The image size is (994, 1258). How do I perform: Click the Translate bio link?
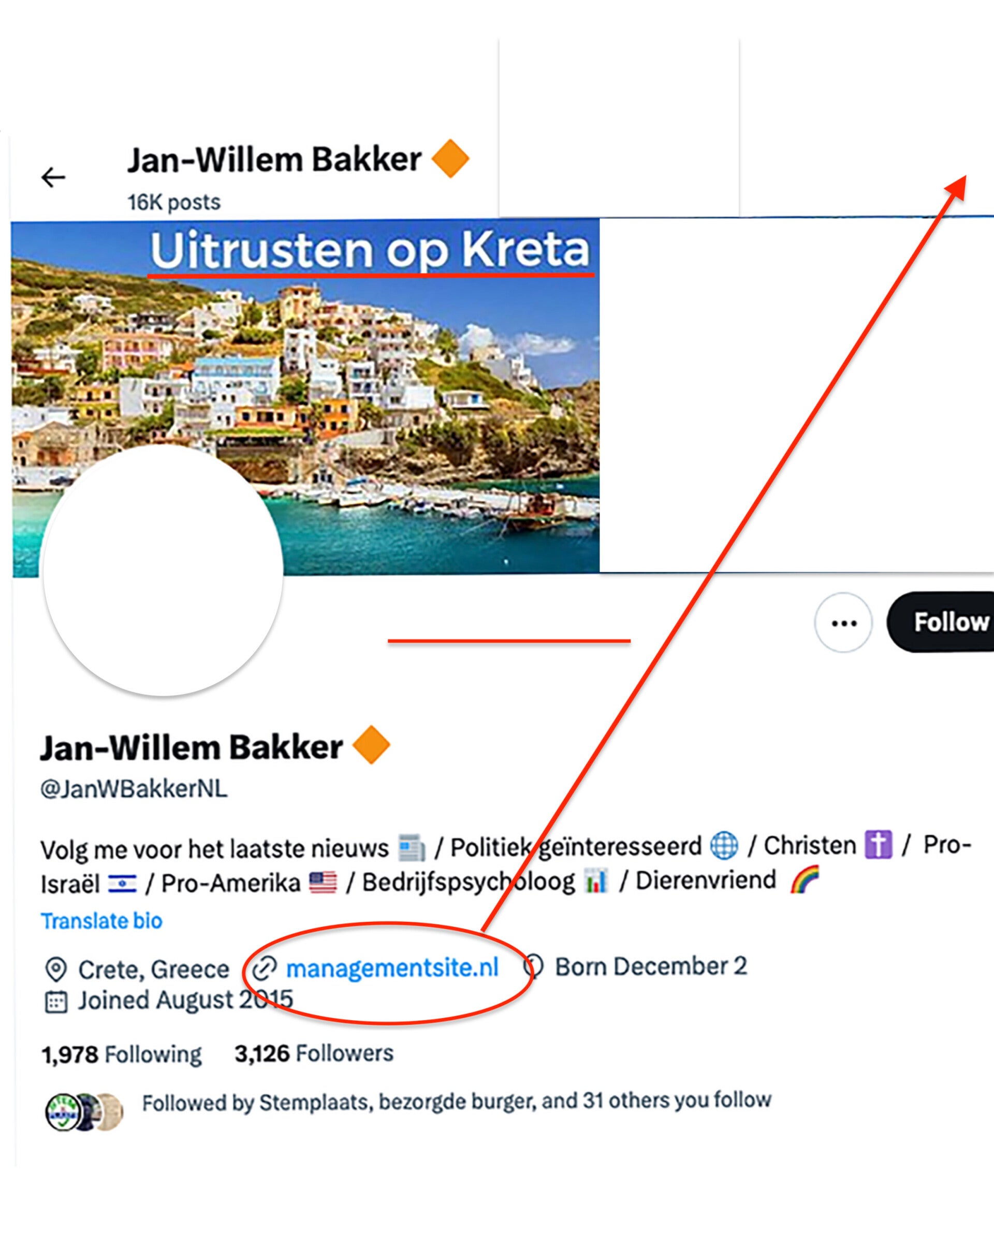click(x=101, y=921)
